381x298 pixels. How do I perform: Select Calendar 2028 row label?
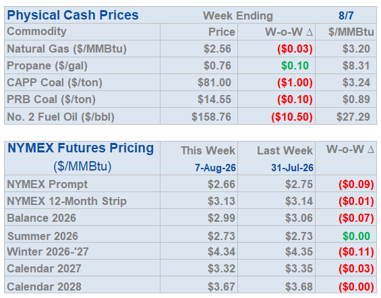[44, 287]
